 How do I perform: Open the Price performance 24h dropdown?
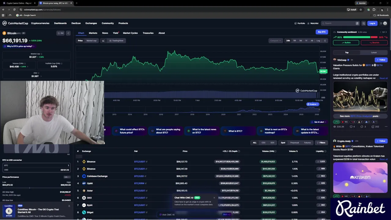point(66,177)
